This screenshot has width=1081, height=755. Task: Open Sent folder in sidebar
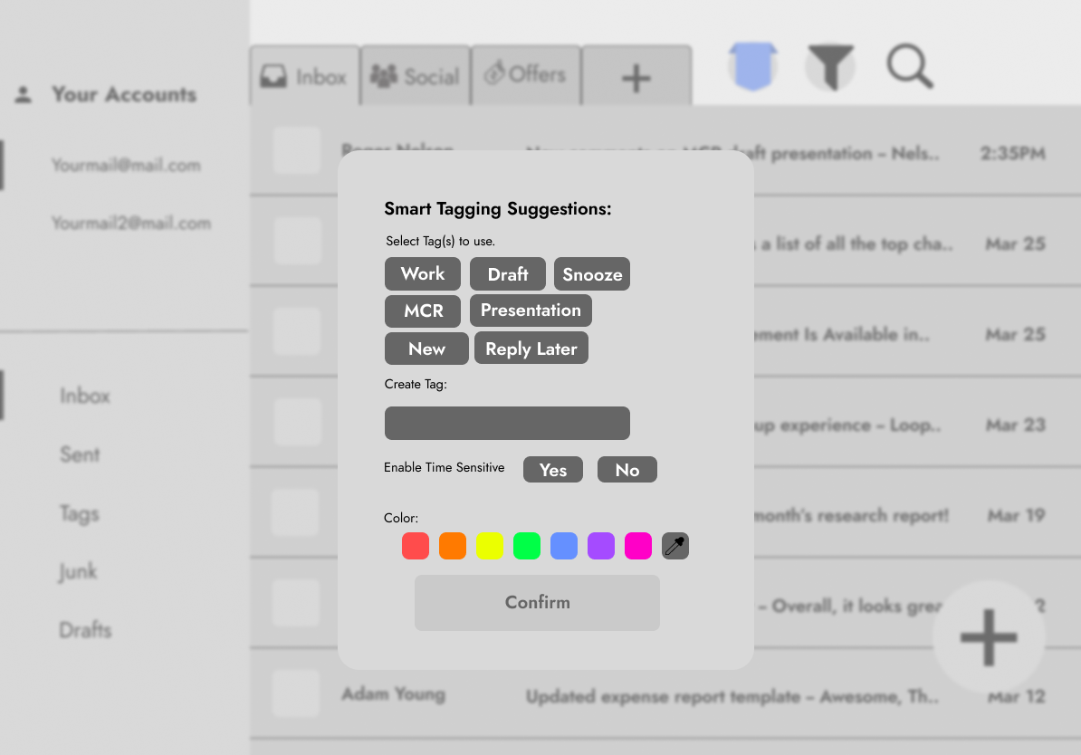(80, 454)
